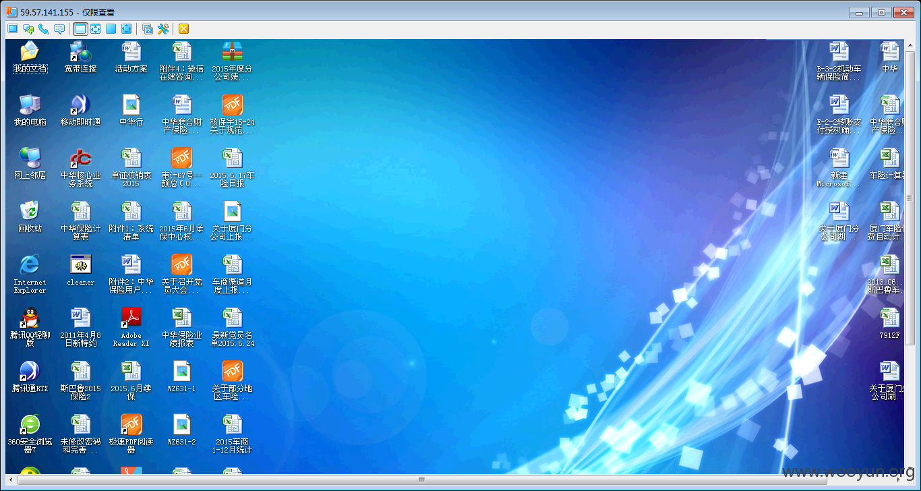
Task: Open the 审计67号 PDF file
Action: point(181,167)
